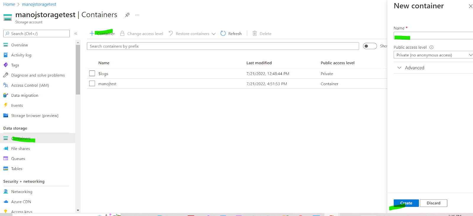473x216 pixels.
Task: Open Activity log menu item
Action: (21, 55)
